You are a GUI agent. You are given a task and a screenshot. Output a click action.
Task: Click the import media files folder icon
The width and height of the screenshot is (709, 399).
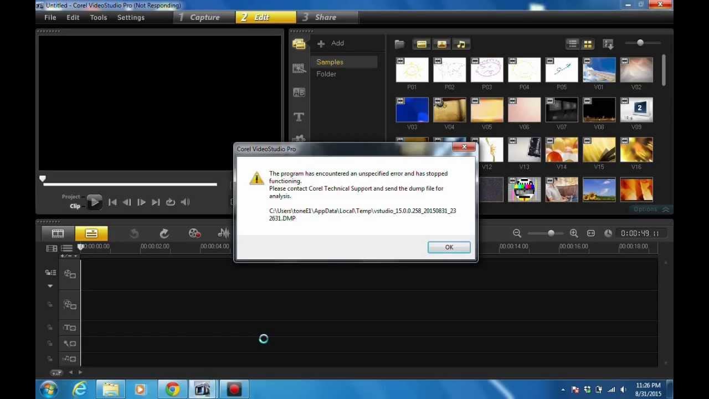399,44
